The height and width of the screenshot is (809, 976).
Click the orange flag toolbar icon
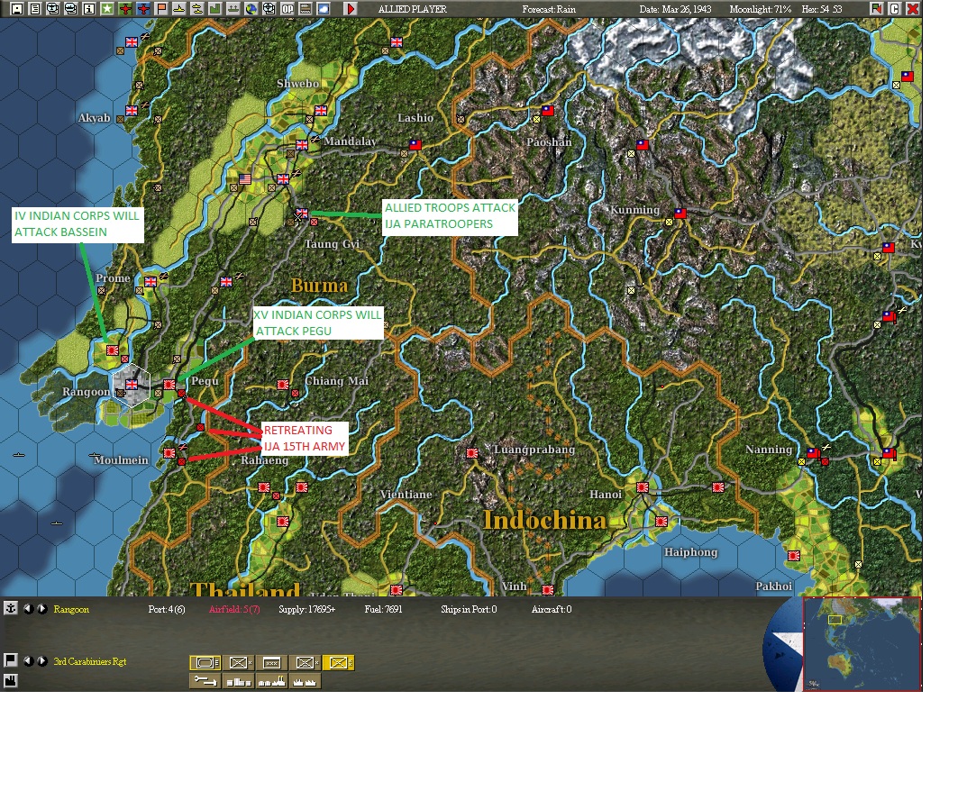pyautogui.click(x=162, y=9)
